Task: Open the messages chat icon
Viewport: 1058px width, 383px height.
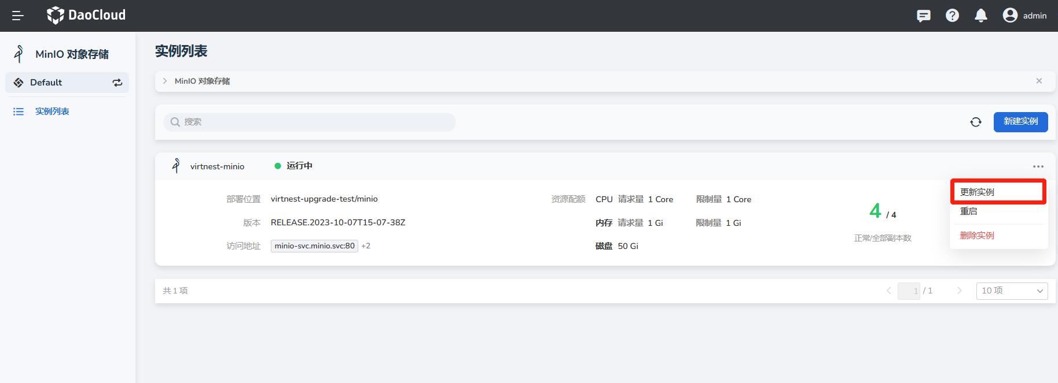Action: [x=924, y=16]
